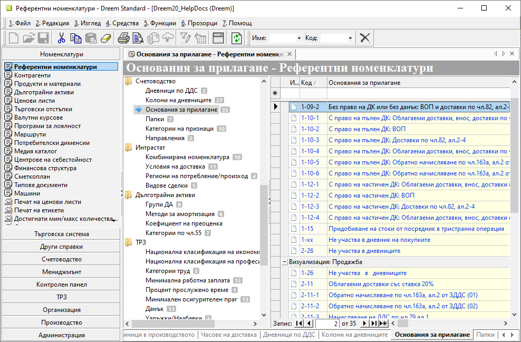Select 'Дневници по ДДС' in the tree
Screen dimensions: 521x342
point(171,91)
